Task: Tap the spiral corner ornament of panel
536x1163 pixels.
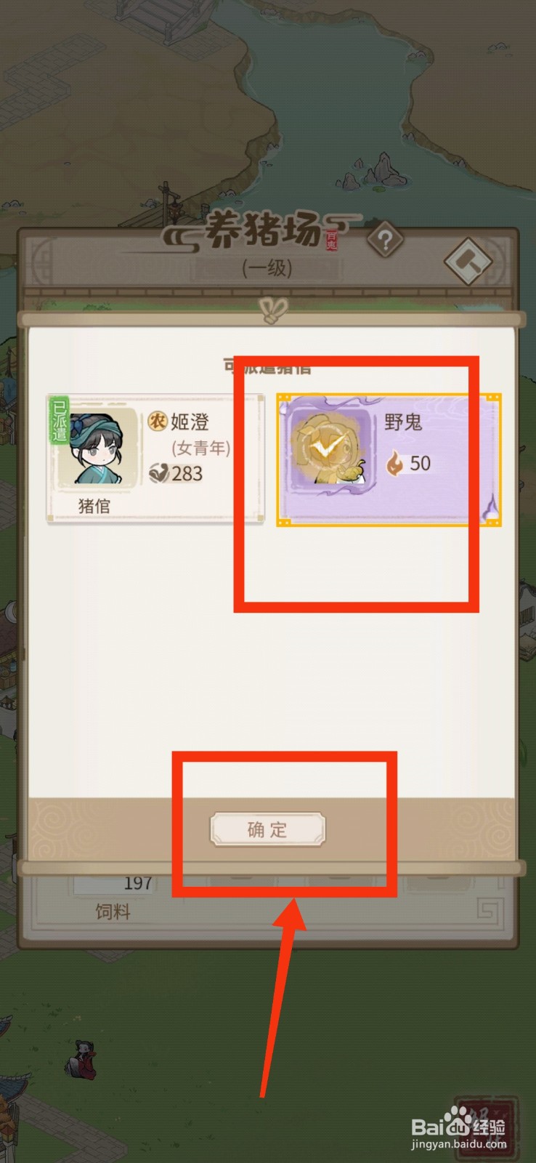Action: [x=489, y=910]
